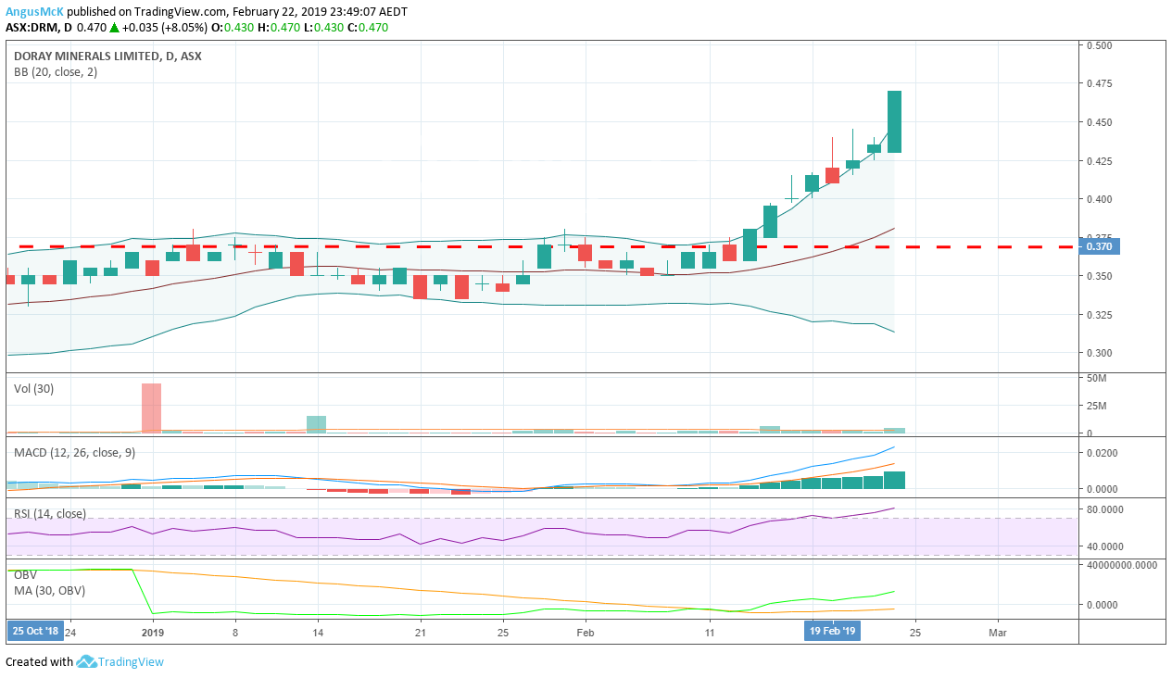Click the OBV indicator label
This screenshot has height=678, width=1172.
click(25, 574)
